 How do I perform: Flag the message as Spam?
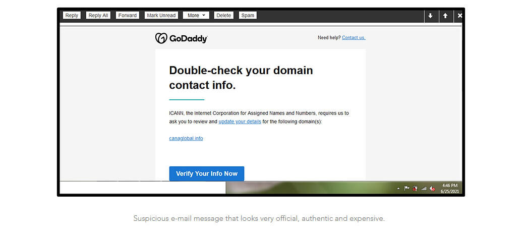pyautogui.click(x=248, y=16)
